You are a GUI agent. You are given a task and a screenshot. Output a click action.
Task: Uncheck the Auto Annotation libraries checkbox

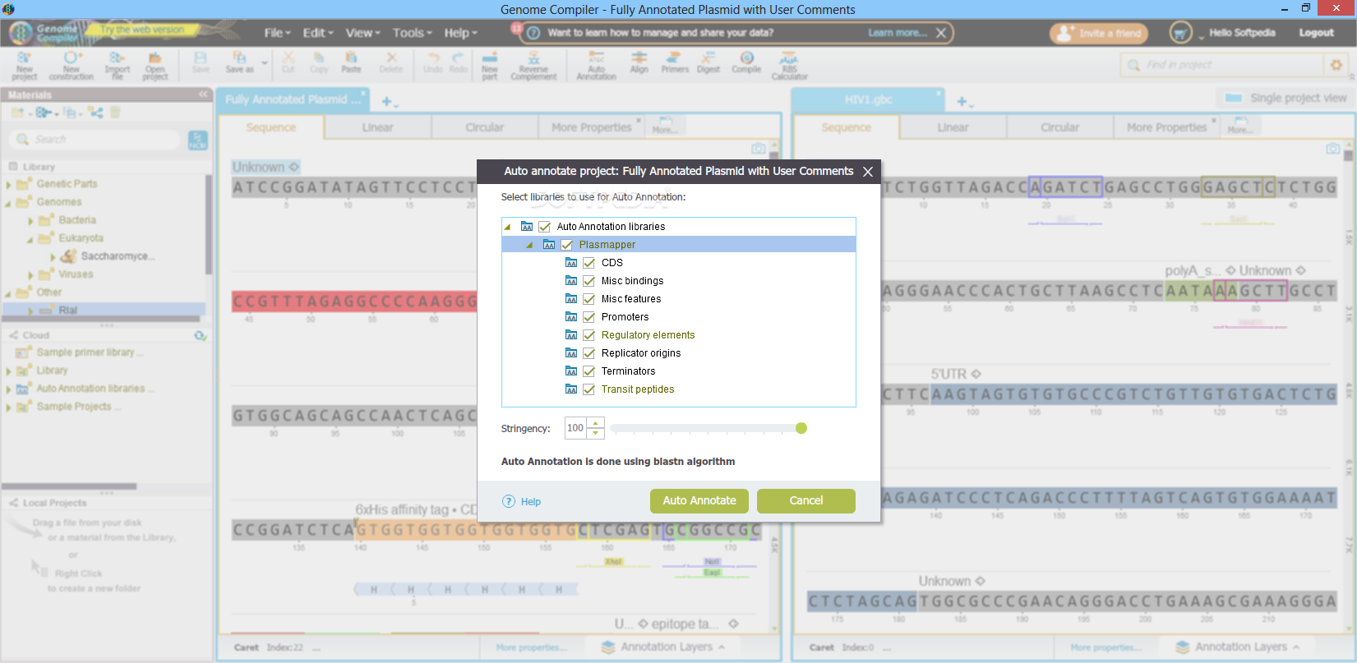(544, 227)
